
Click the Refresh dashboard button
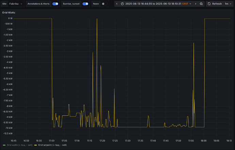pos(215,4)
